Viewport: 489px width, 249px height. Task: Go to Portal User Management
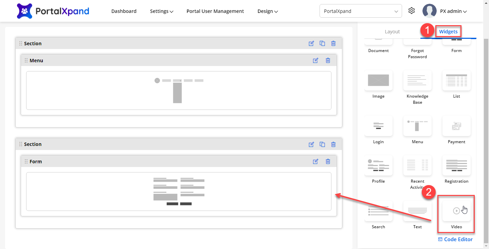pyautogui.click(x=215, y=11)
